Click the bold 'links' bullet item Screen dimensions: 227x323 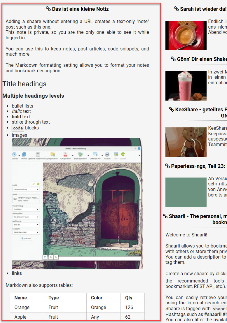click(x=17, y=273)
